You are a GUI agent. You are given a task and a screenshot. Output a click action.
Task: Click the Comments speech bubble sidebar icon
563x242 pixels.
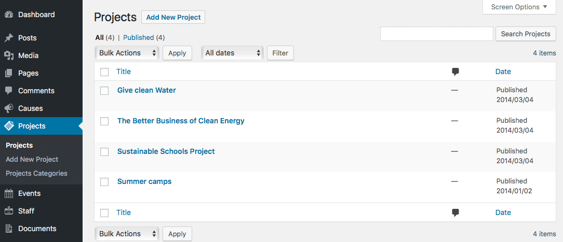click(9, 91)
